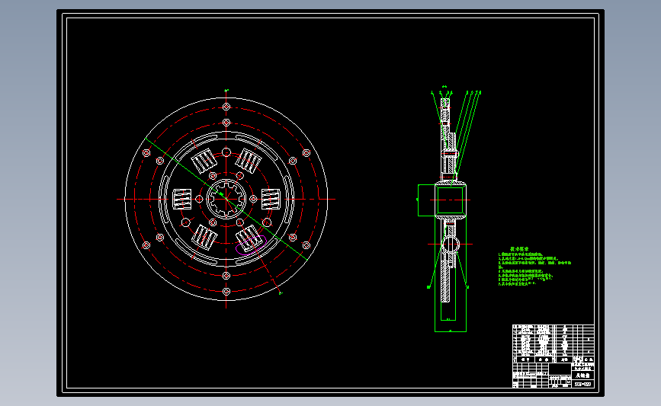Click the small green rectangle left of section hub
Viewport: 661px width, 406px height.
(x=426, y=200)
